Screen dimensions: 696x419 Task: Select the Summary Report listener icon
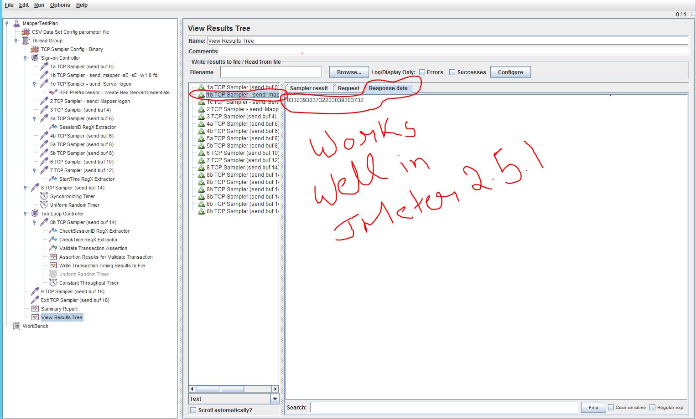pyautogui.click(x=35, y=309)
